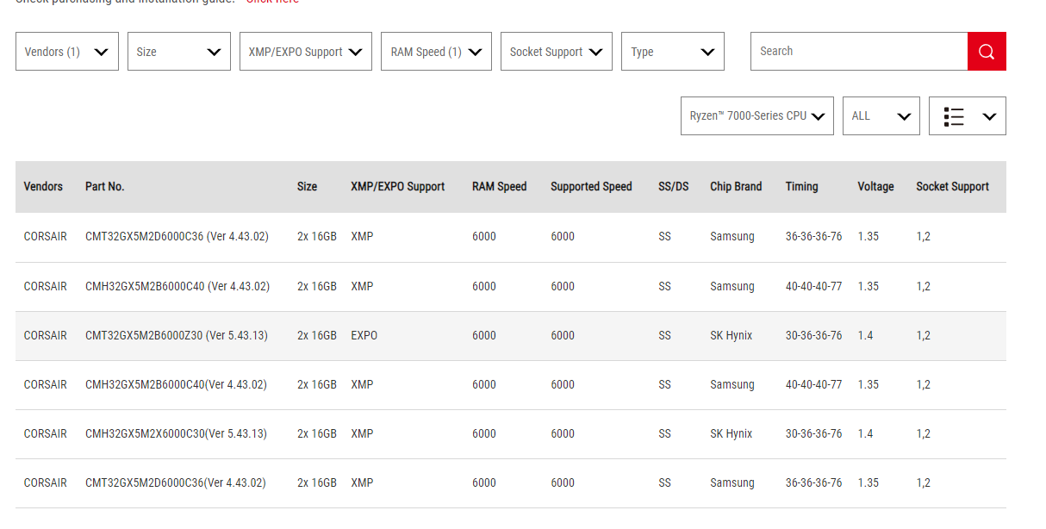
Task: Click the SS/DS column header
Action: pyautogui.click(x=674, y=187)
